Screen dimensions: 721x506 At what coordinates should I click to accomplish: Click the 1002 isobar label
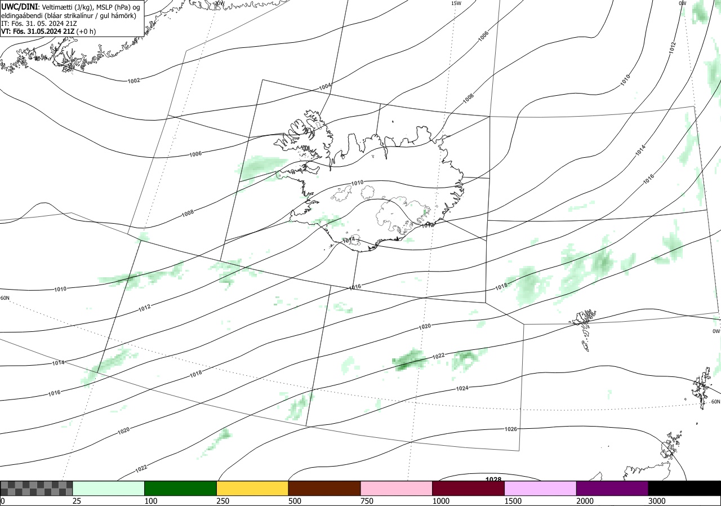click(x=134, y=81)
